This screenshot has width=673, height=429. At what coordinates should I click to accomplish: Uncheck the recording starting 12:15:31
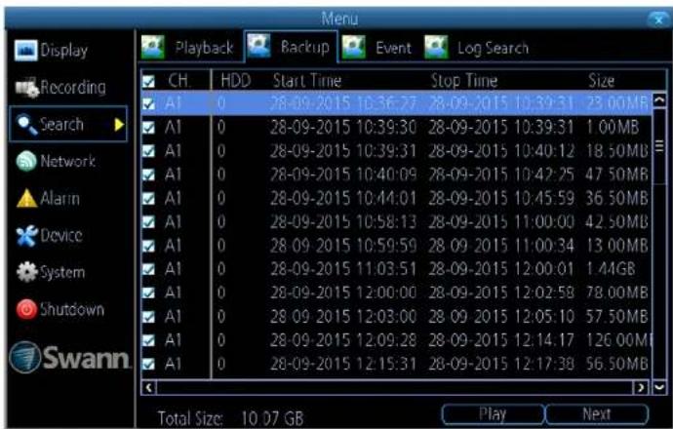pos(148,365)
